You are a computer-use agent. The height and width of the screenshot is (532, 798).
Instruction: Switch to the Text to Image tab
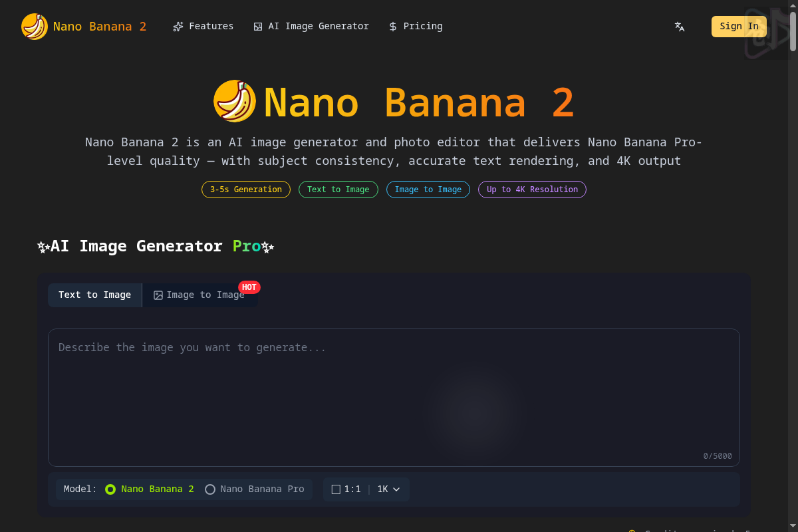(94, 295)
